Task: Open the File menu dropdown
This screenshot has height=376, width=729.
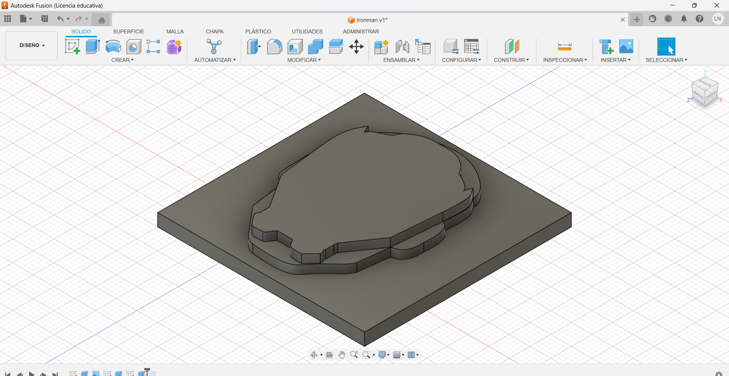Action: 26,19
